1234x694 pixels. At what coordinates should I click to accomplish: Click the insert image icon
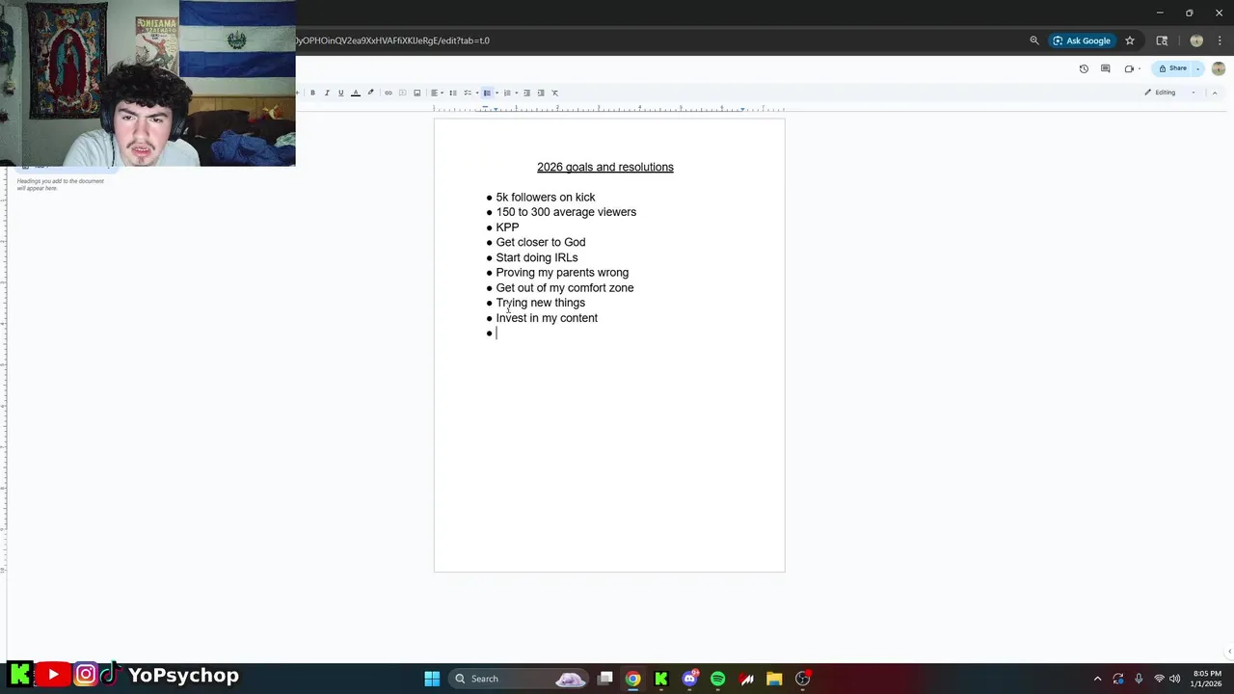[416, 93]
